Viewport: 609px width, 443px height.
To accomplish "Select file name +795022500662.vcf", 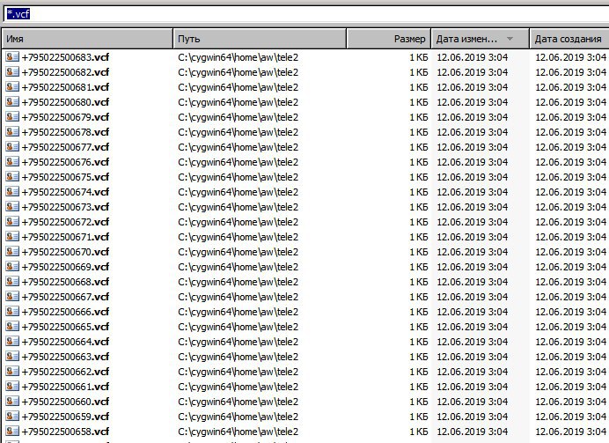I will (x=65, y=372).
